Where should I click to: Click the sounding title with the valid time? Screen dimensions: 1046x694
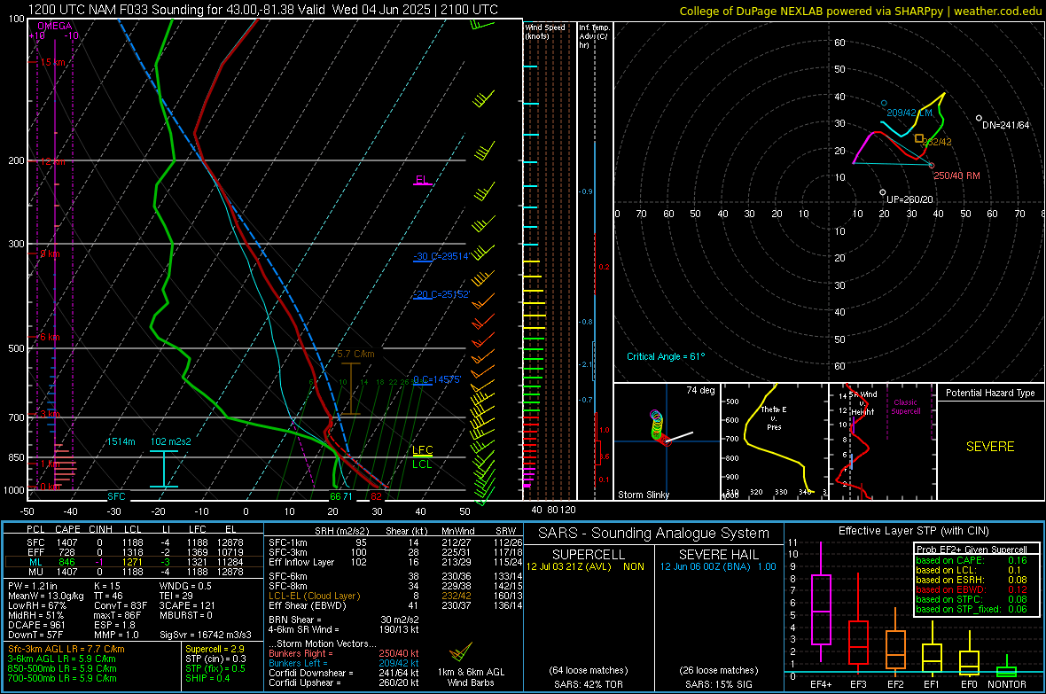click(x=263, y=10)
